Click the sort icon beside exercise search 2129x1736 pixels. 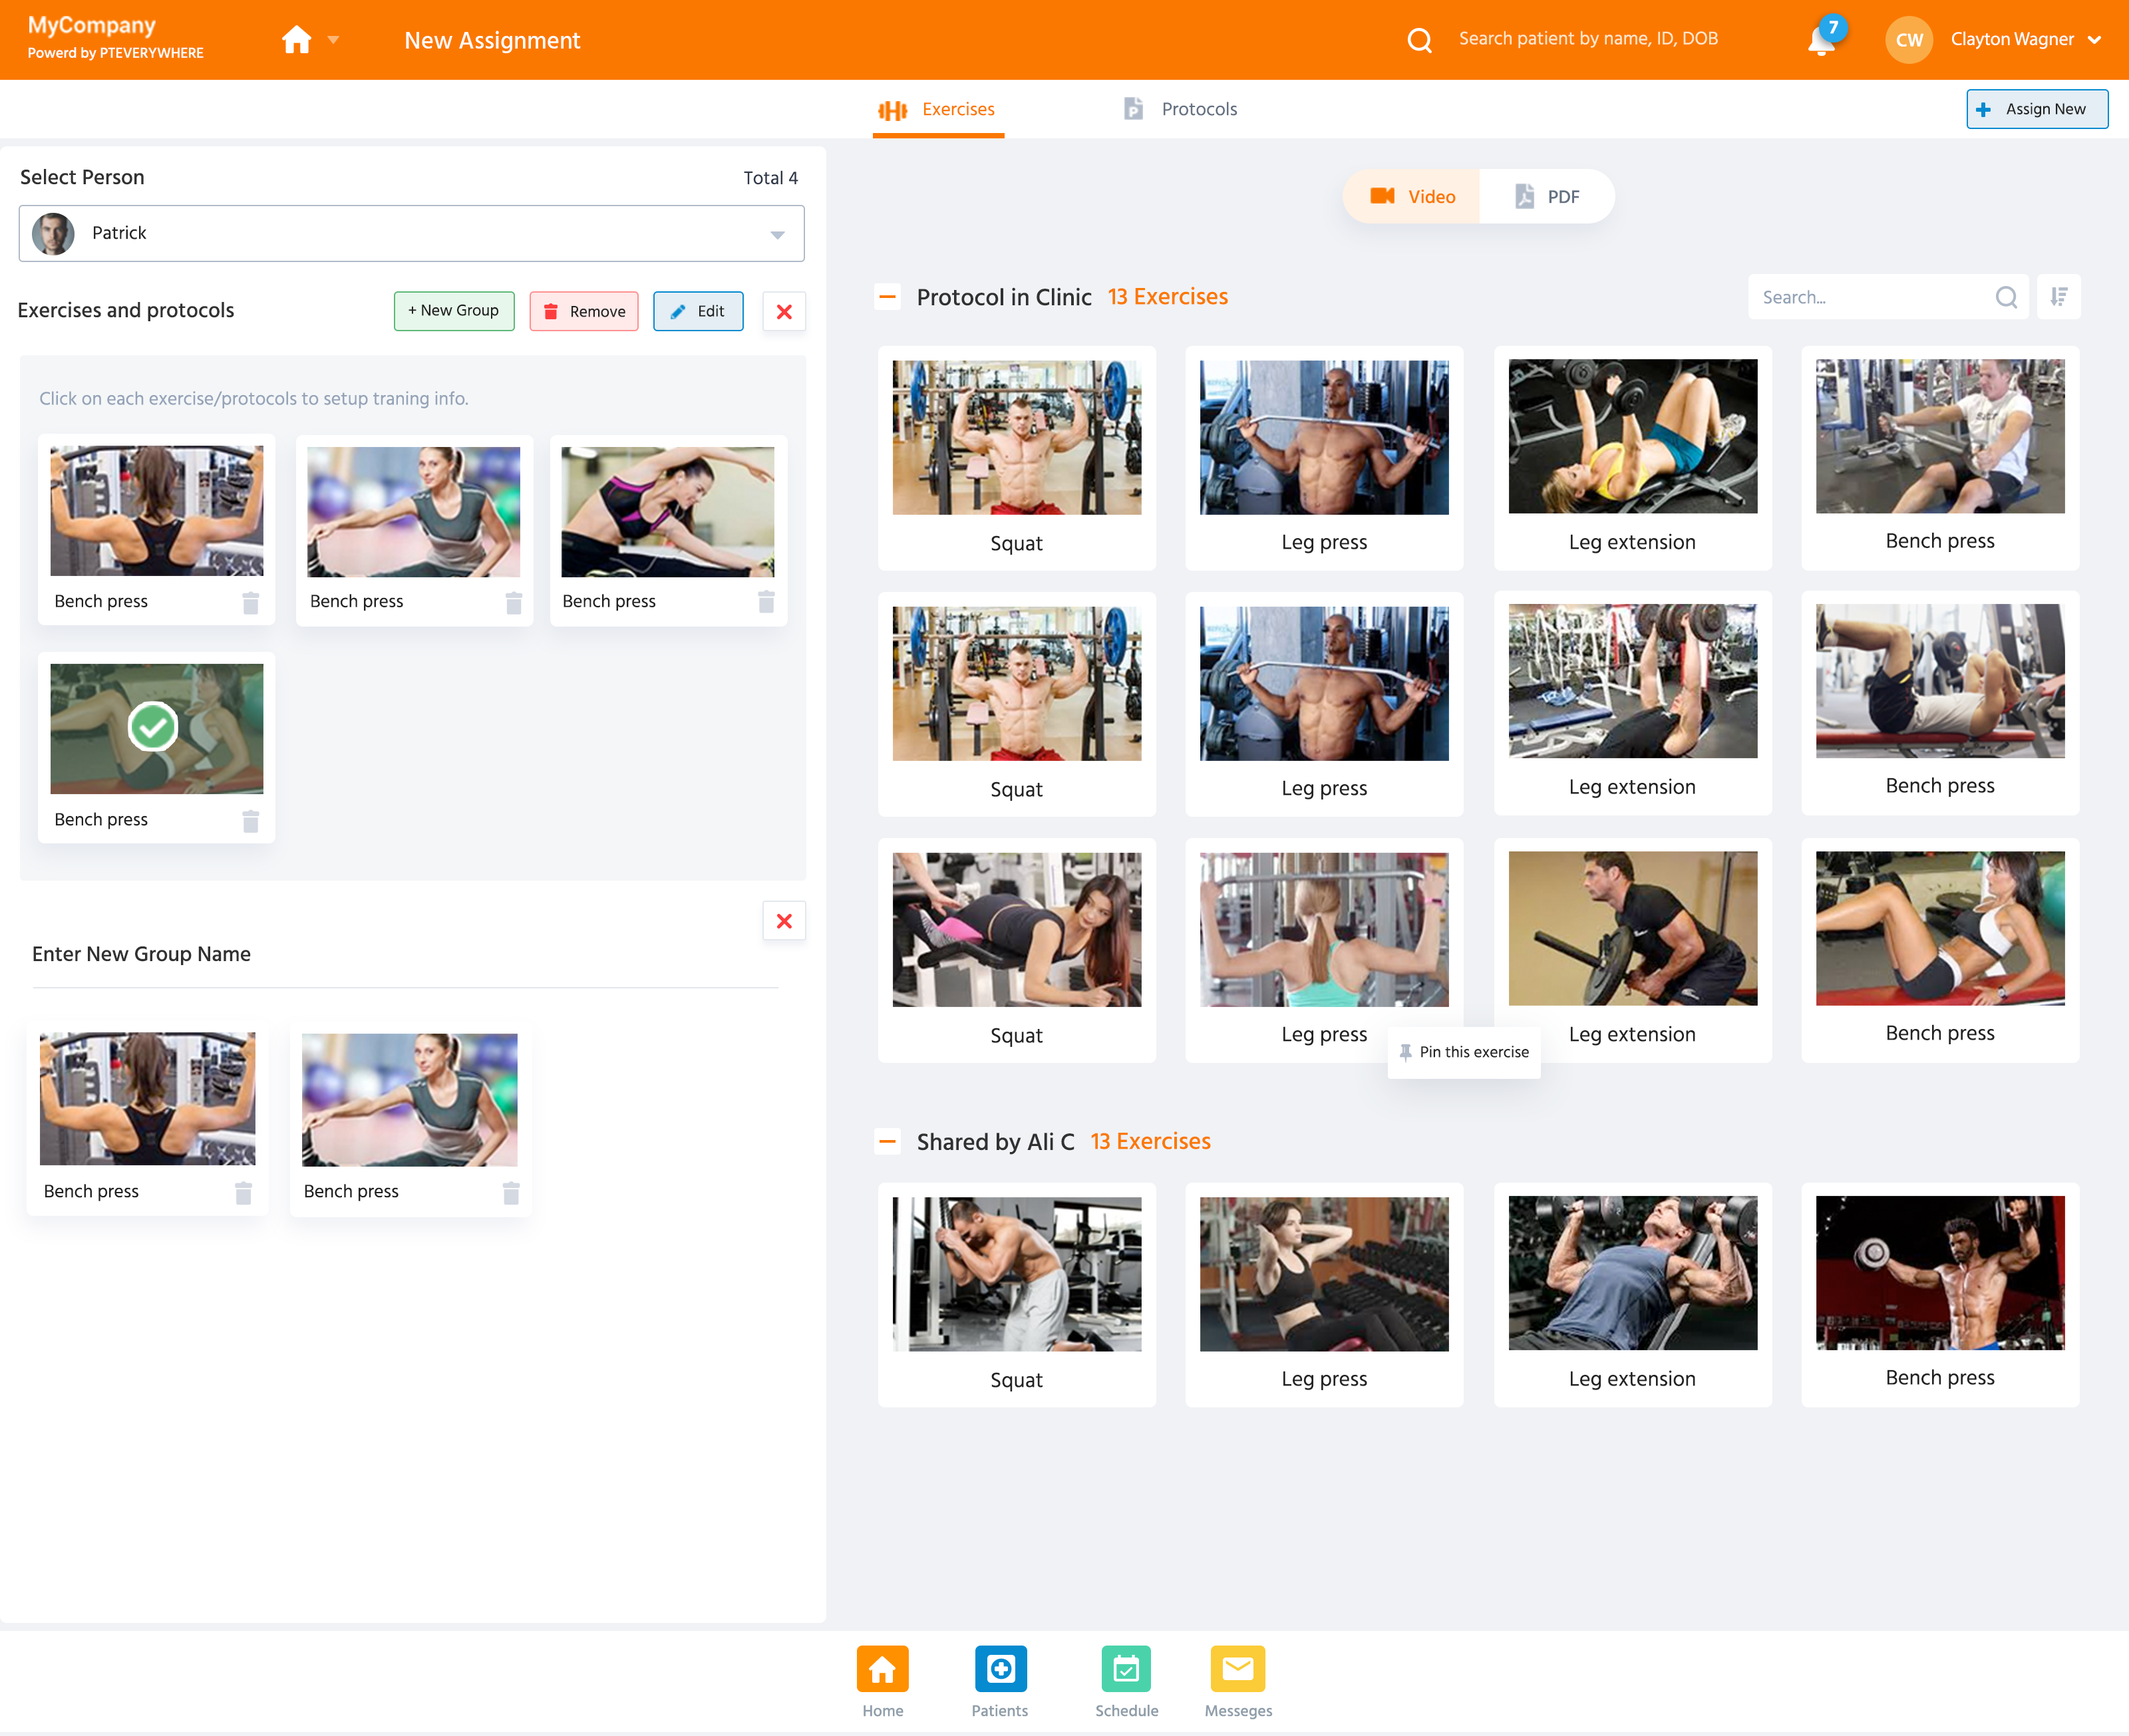pyautogui.click(x=2058, y=297)
